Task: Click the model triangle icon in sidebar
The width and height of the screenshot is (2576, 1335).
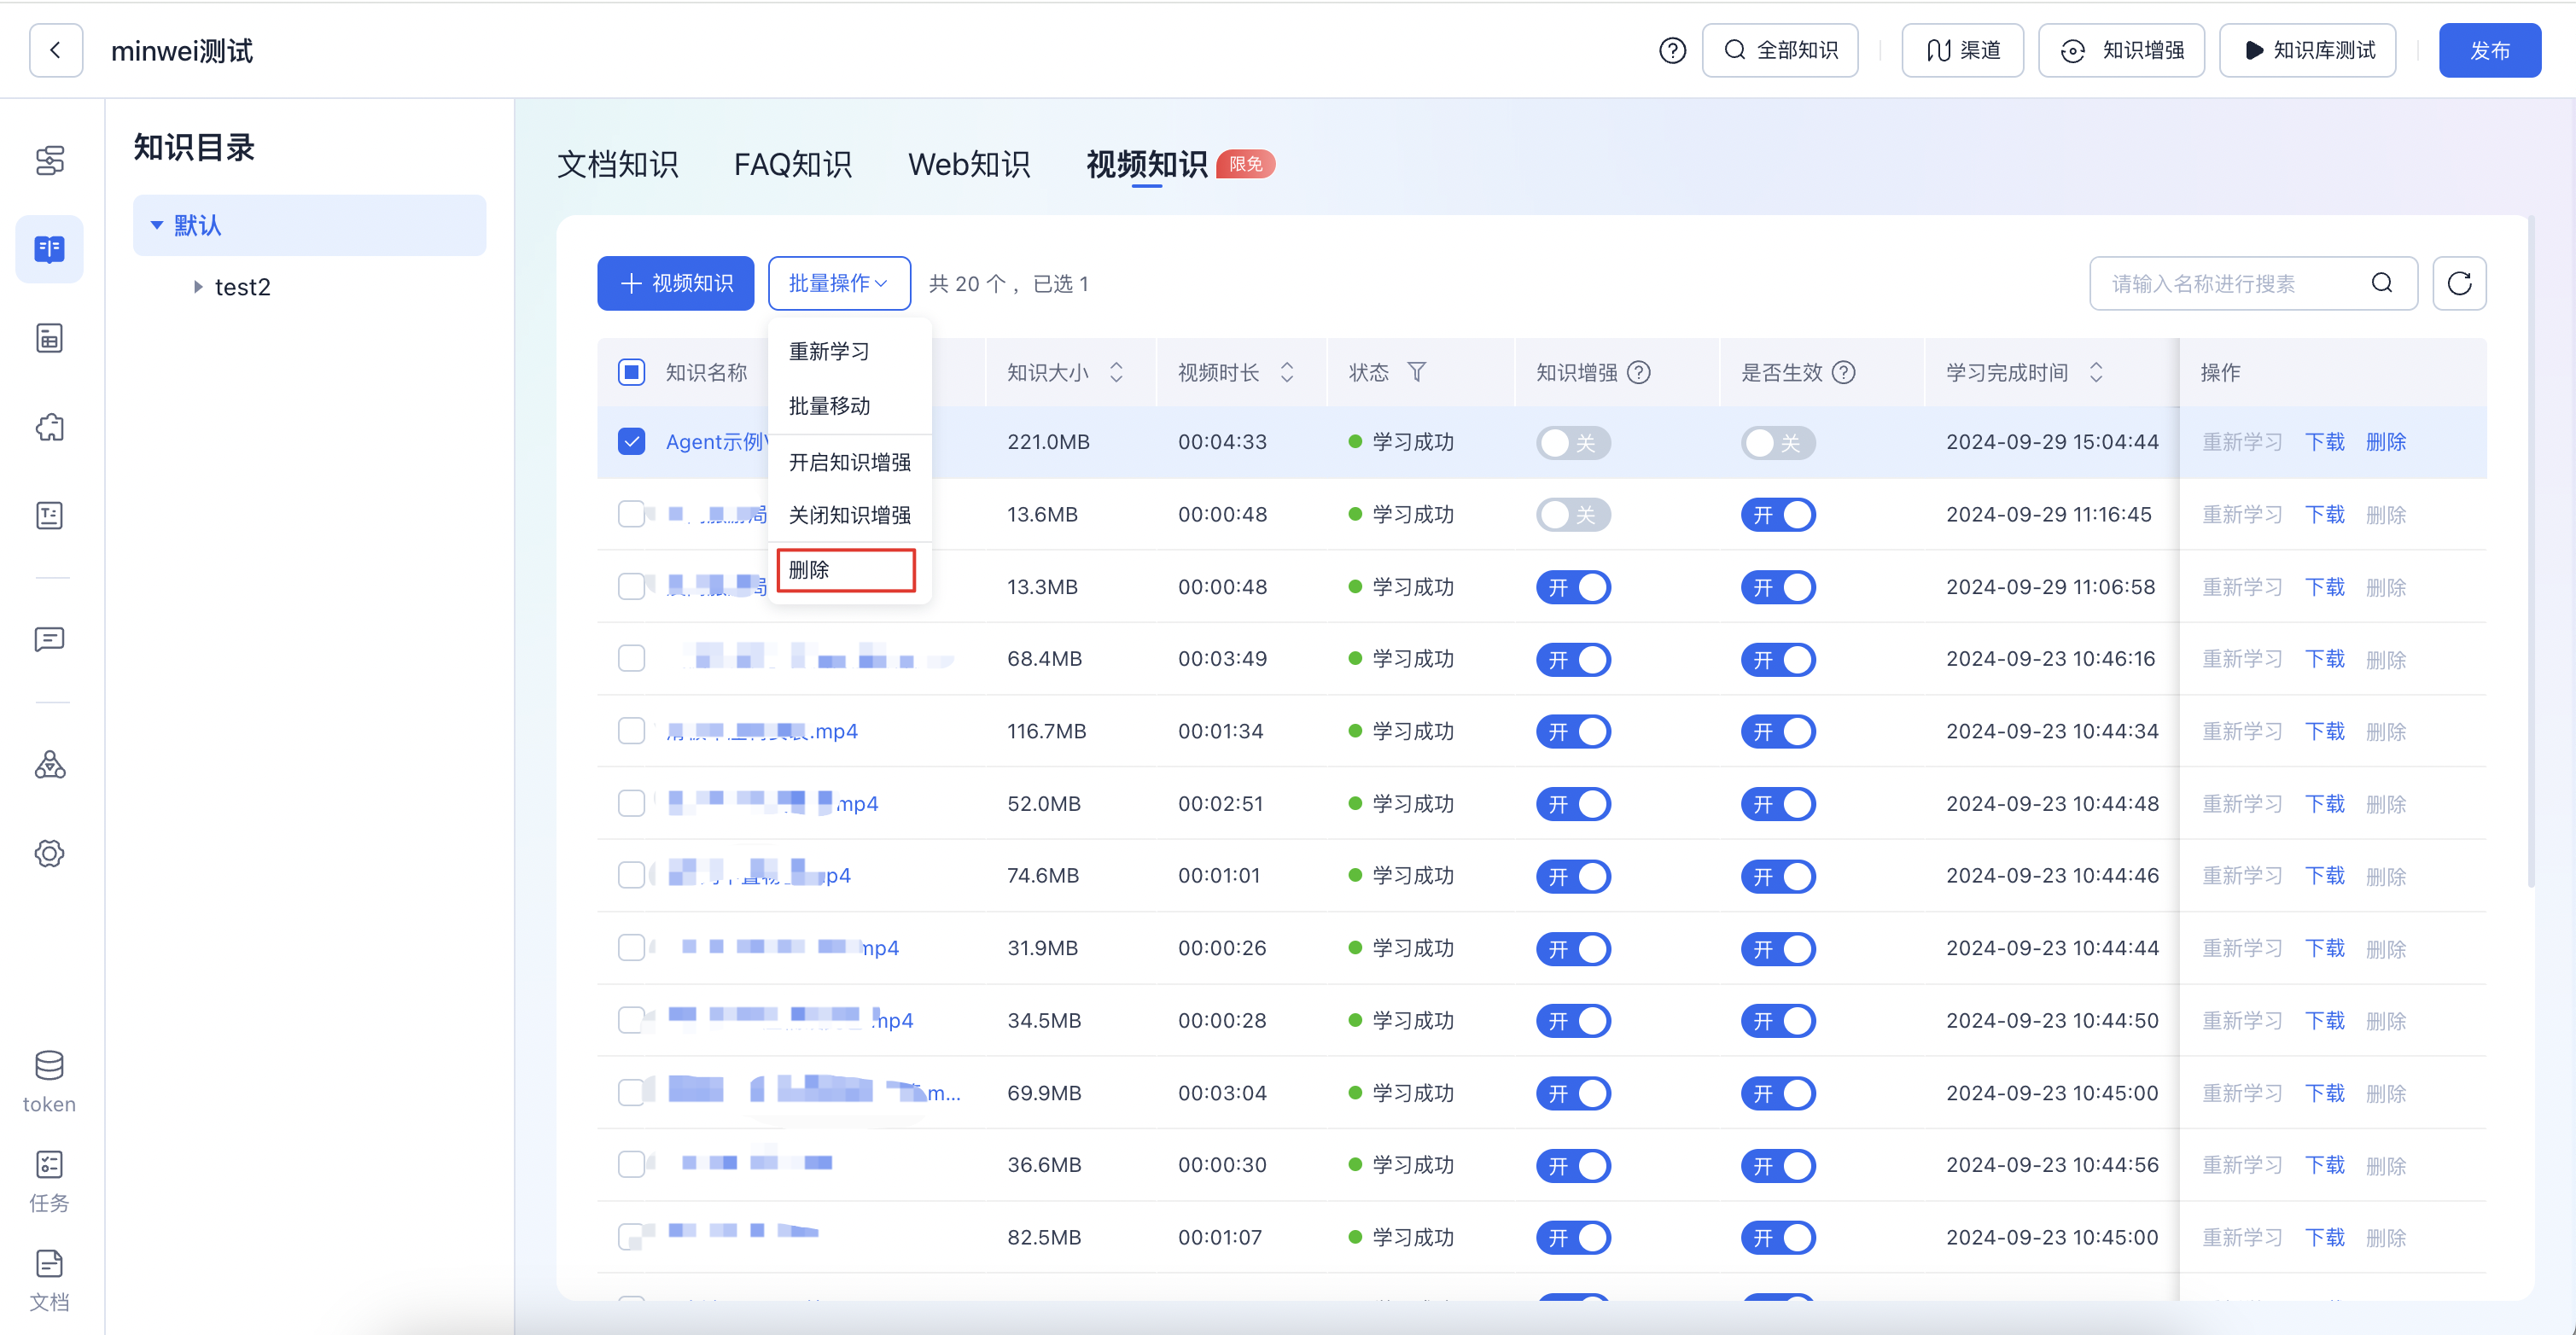Action: (49, 765)
